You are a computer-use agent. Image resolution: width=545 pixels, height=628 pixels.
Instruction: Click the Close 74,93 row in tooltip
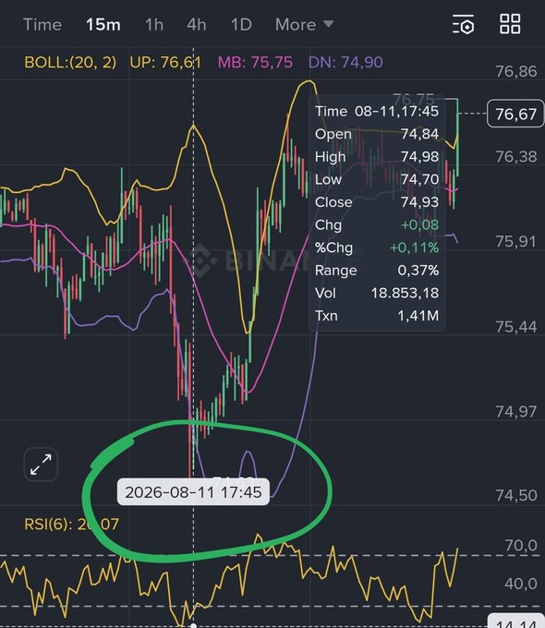[x=377, y=202]
